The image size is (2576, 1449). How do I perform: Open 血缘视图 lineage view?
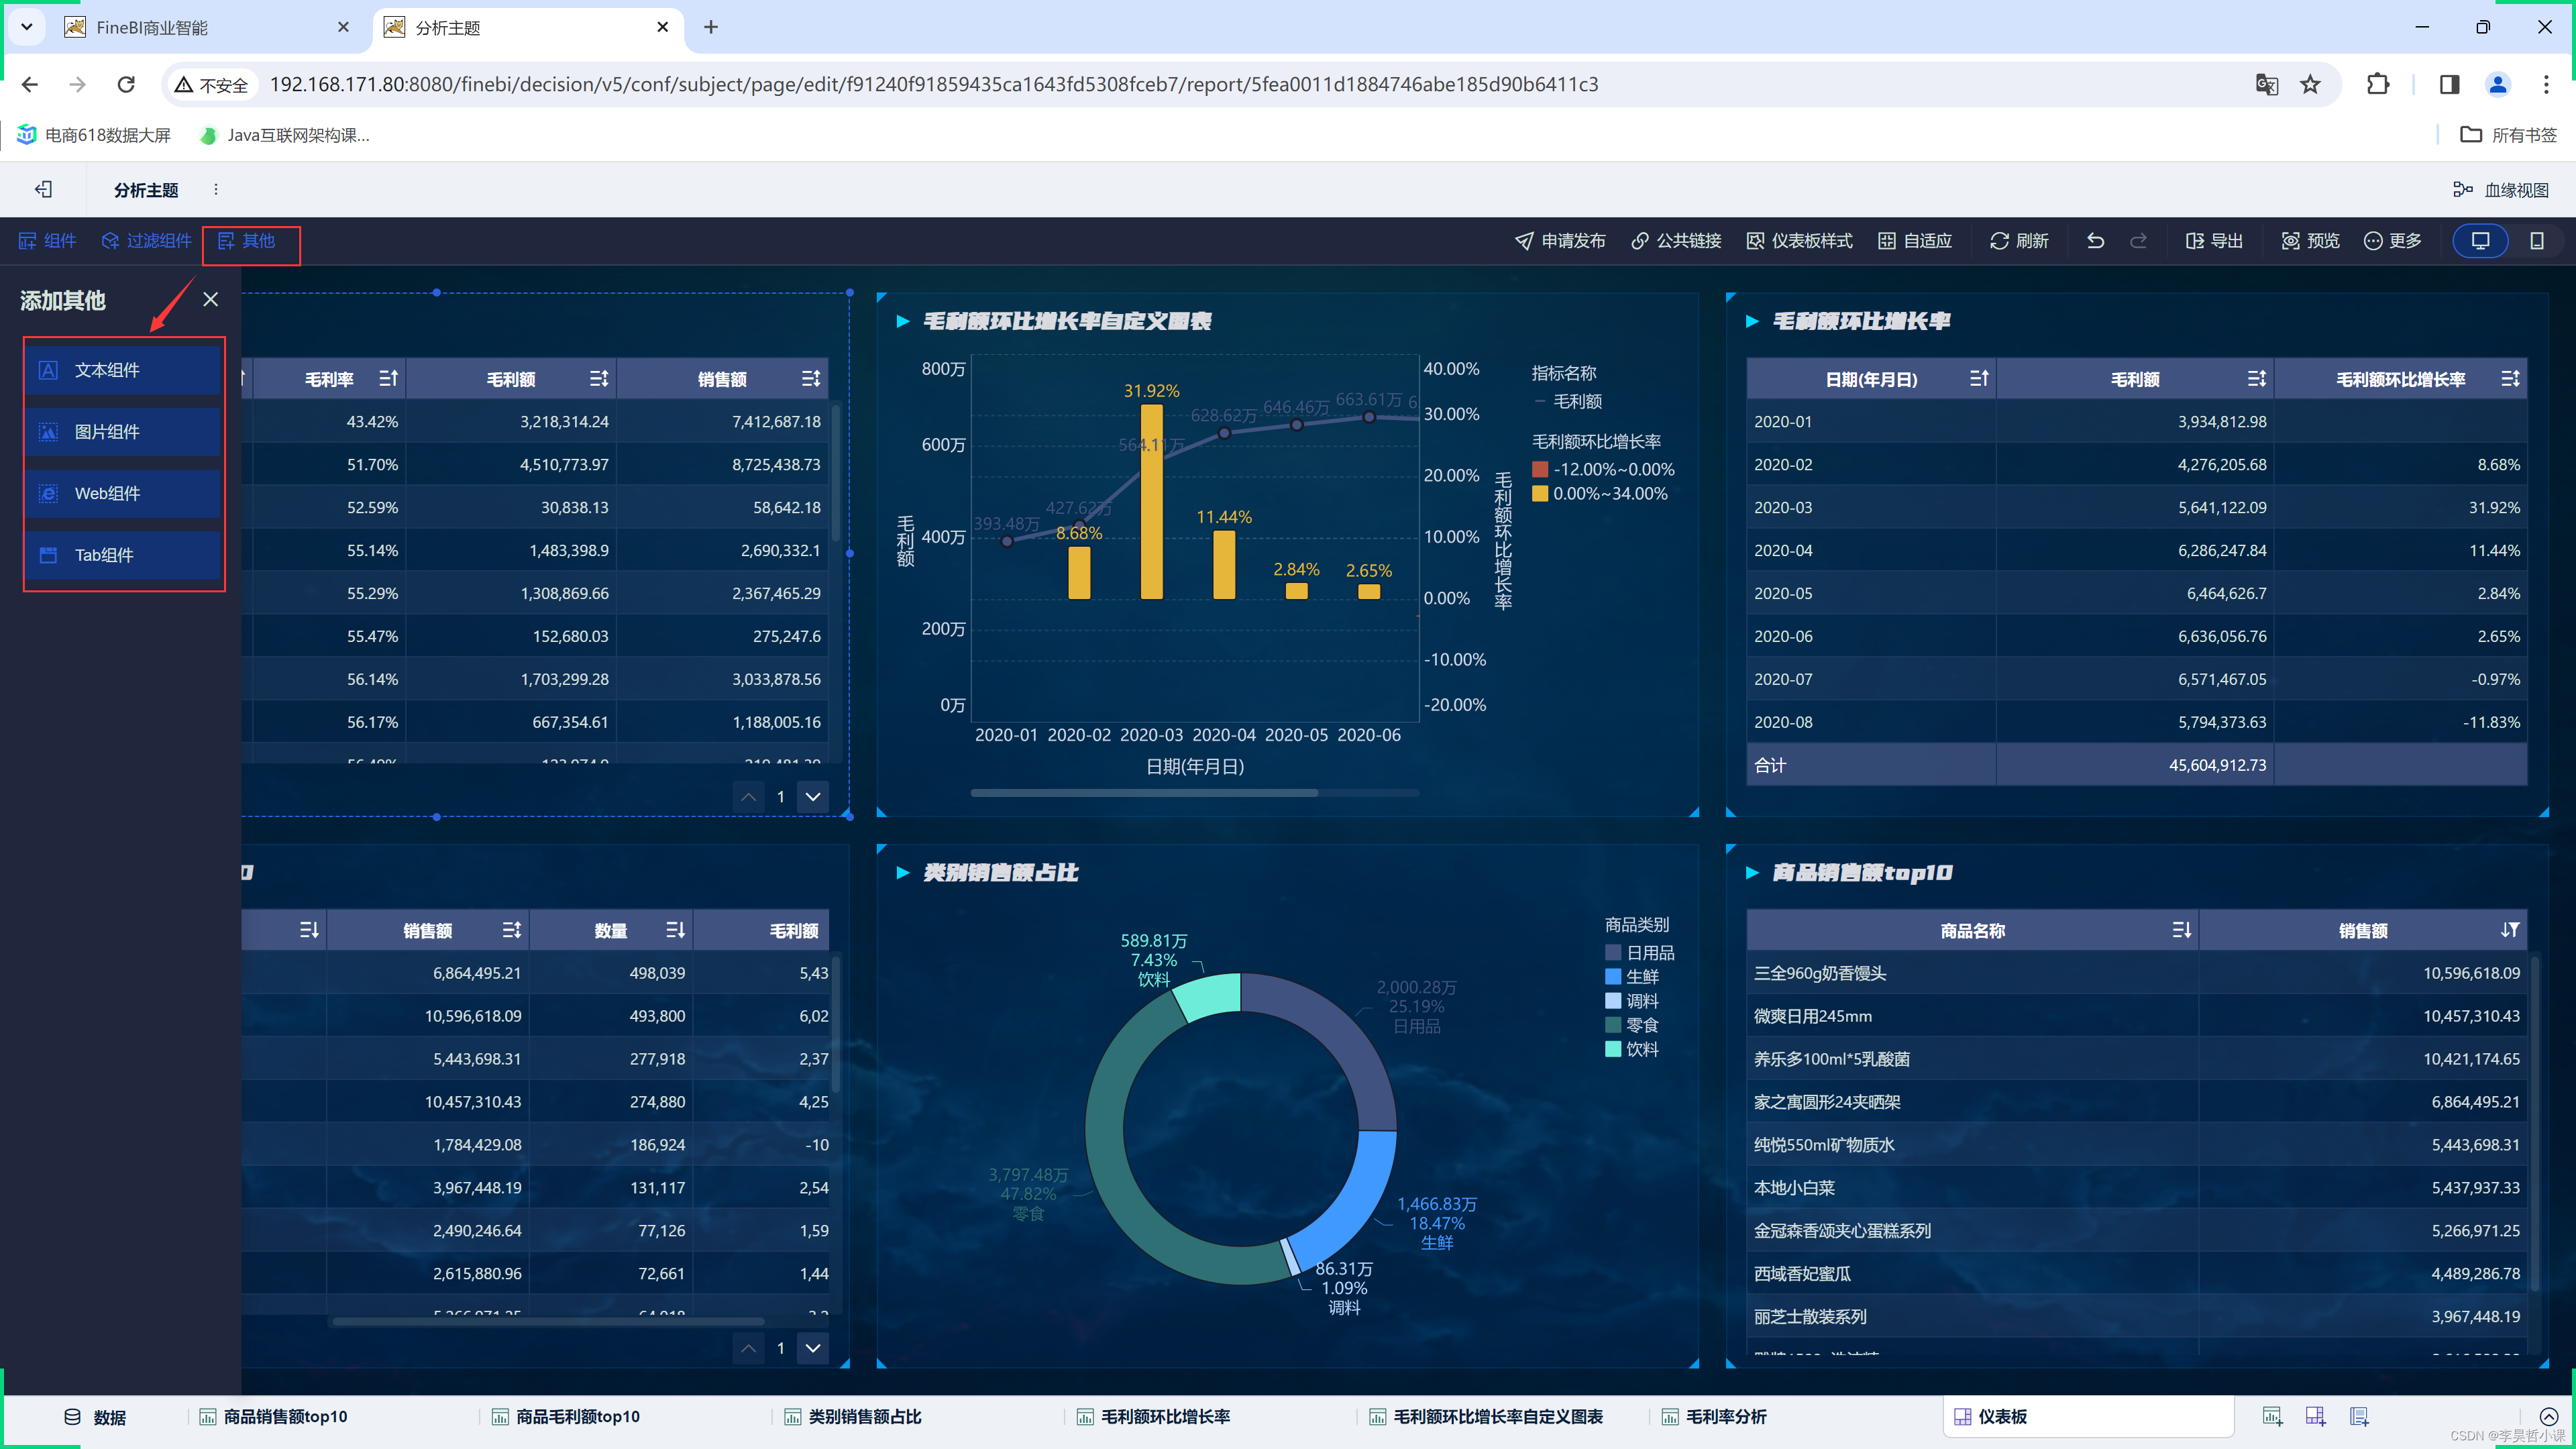pyautogui.click(x=2501, y=190)
